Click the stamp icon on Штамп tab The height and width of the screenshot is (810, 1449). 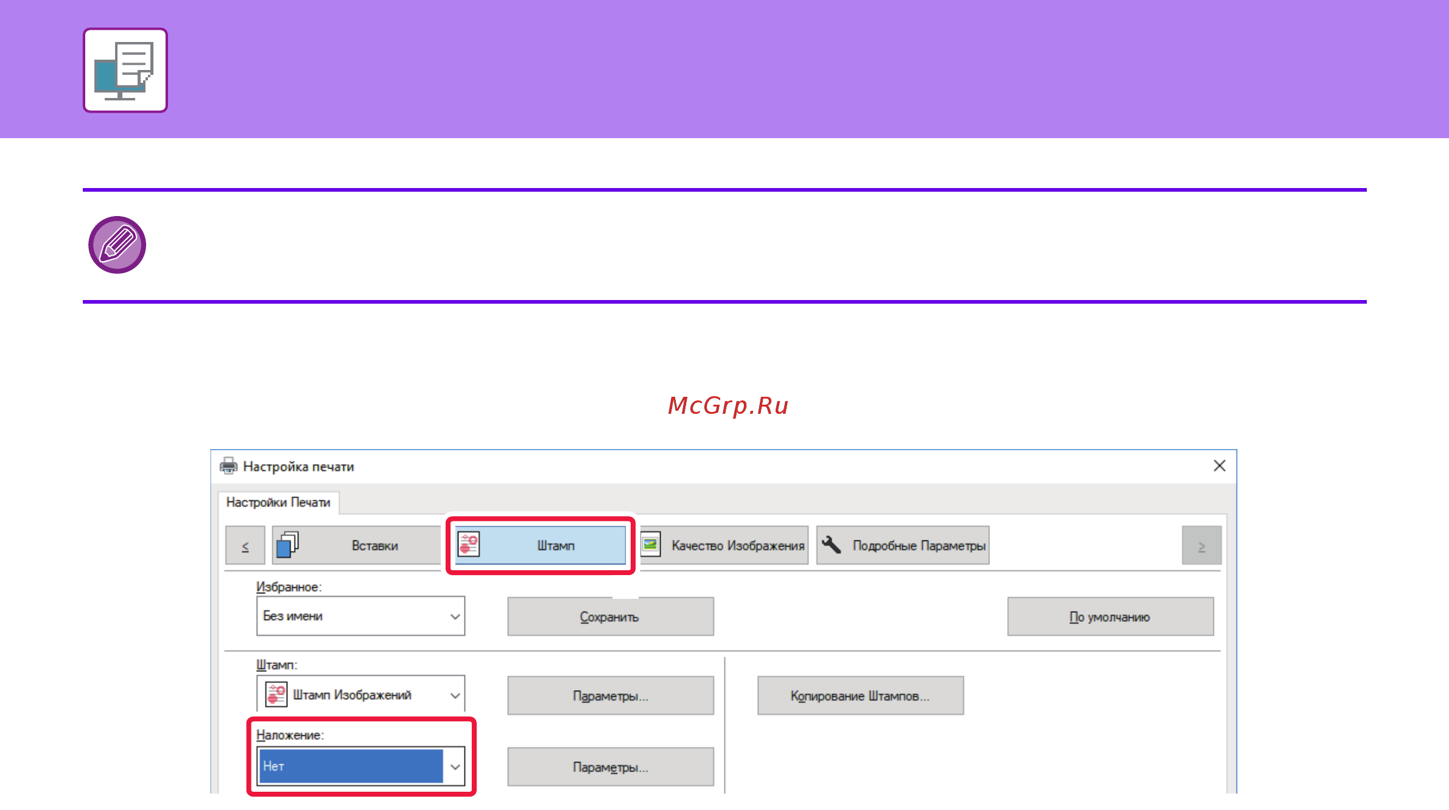click(x=469, y=545)
